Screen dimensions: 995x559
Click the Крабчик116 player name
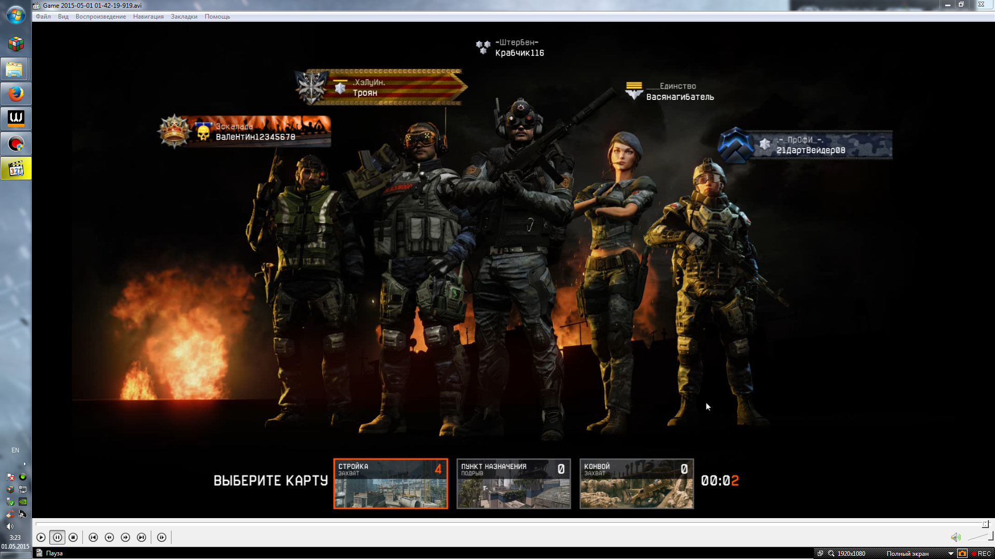pos(519,53)
